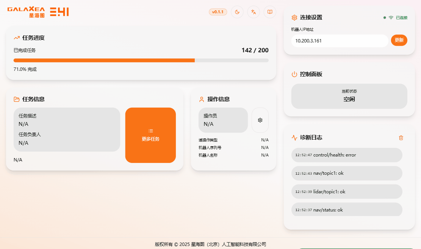421x249 pixels.
Task: Open the documentation book icon
Action: tap(269, 12)
